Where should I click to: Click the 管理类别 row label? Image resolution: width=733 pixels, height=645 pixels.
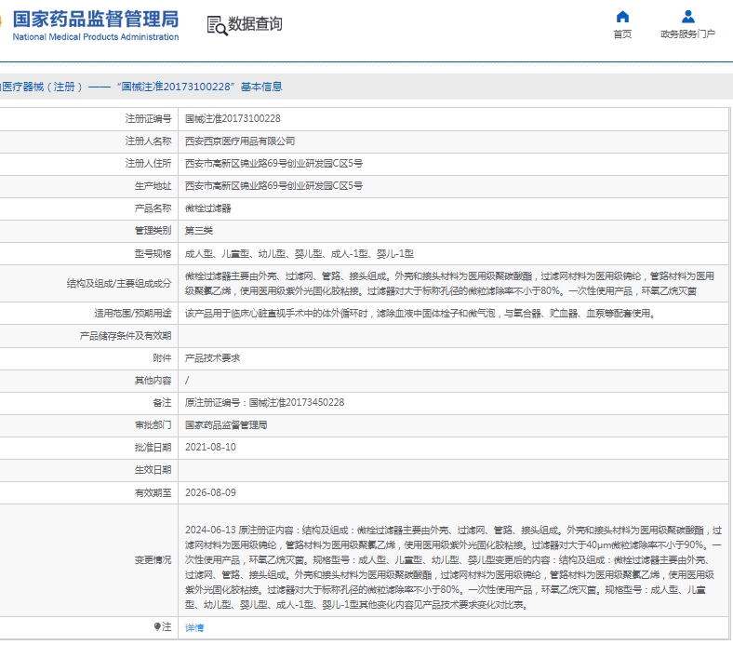tap(153, 231)
